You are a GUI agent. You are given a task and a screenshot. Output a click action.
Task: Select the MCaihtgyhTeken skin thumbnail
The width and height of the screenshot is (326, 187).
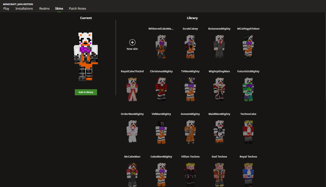pos(248,47)
